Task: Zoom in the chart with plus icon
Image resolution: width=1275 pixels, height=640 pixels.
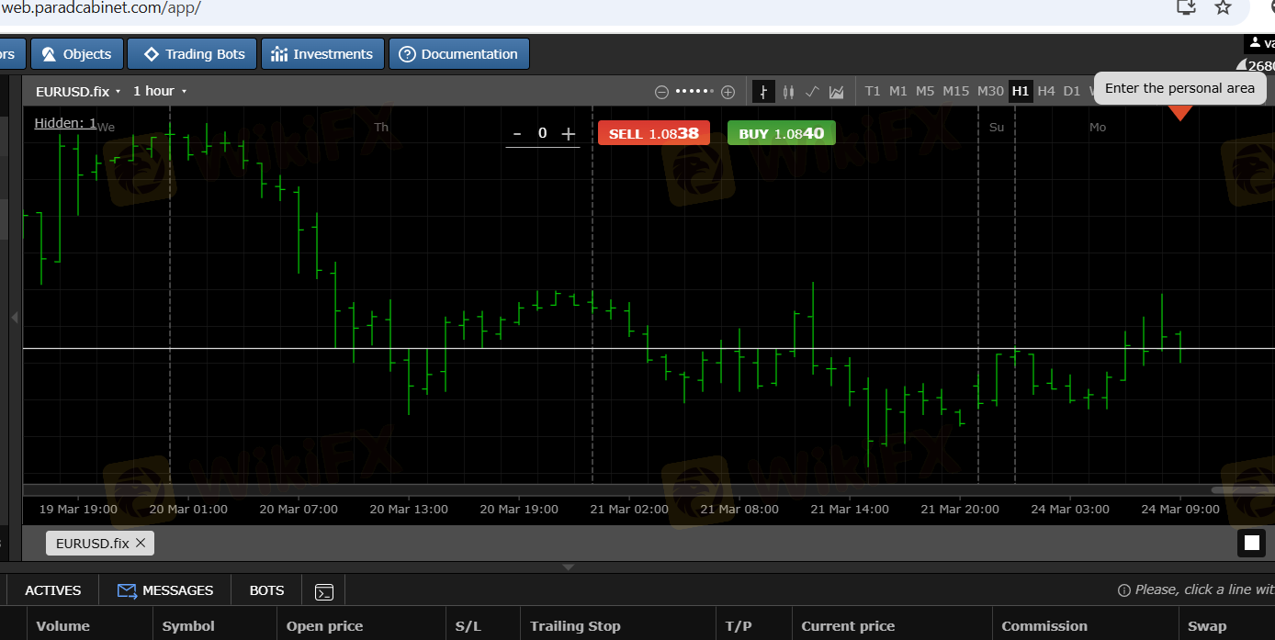Action: tap(728, 92)
